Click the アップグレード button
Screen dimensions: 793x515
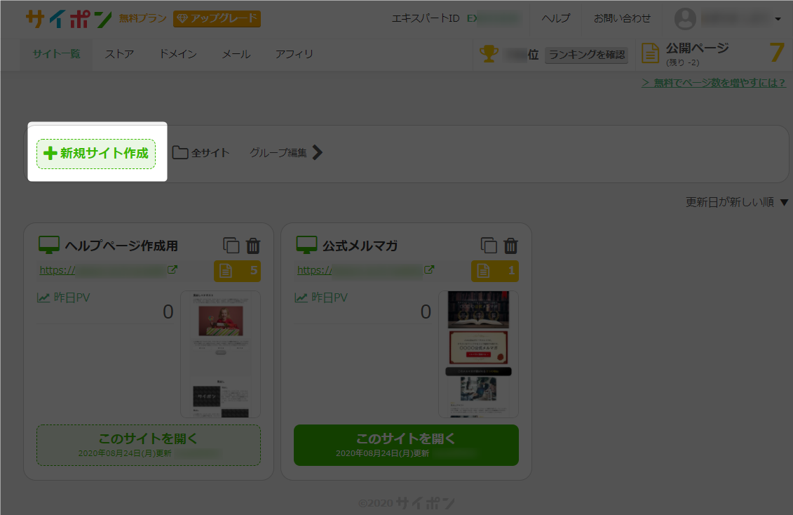click(x=217, y=19)
